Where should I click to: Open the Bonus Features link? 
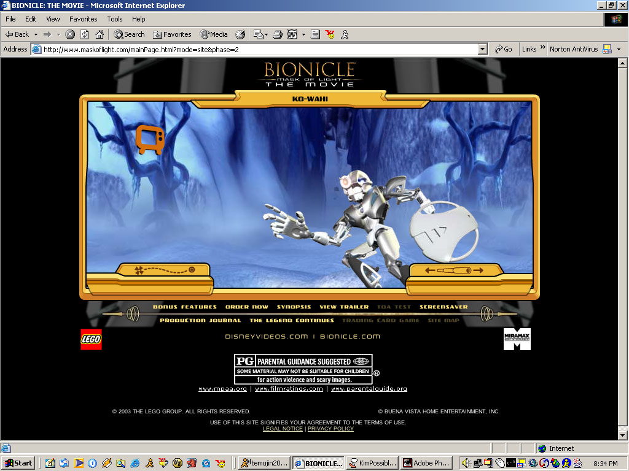184,307
